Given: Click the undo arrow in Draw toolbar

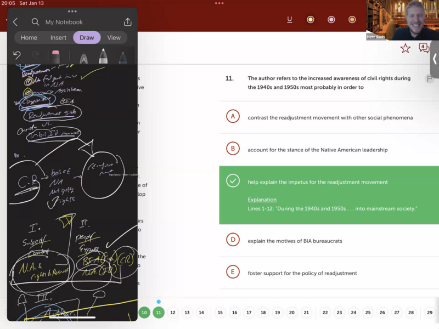Looking at the screenshot, I should tap(17, 55).
